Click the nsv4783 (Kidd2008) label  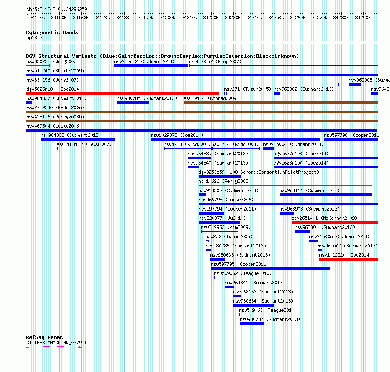pos(187,144)
